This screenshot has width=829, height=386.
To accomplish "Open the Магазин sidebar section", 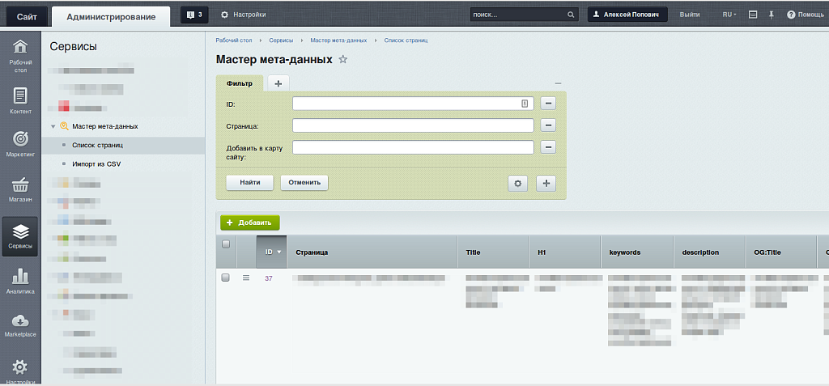I will pyautogui.click(x=20, y=189).
